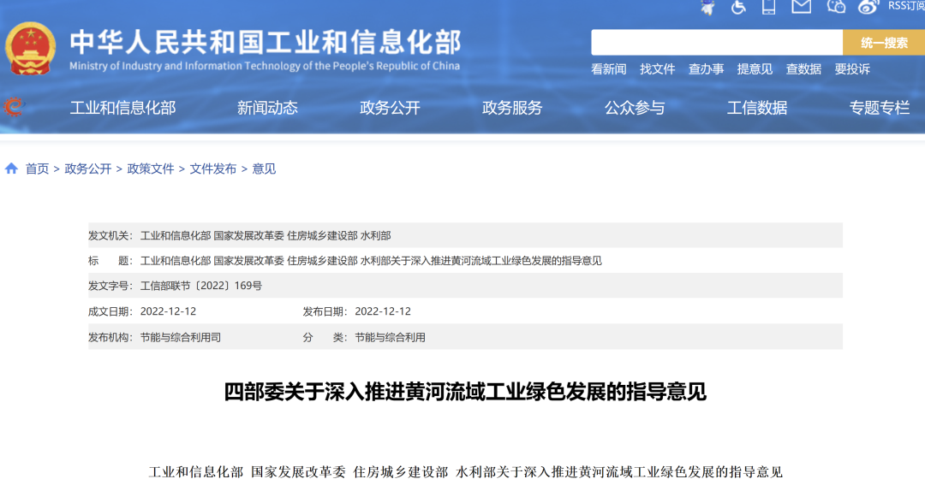Open the WeChat icon in header
Screen dimensions: 925x485
[836, 7]
